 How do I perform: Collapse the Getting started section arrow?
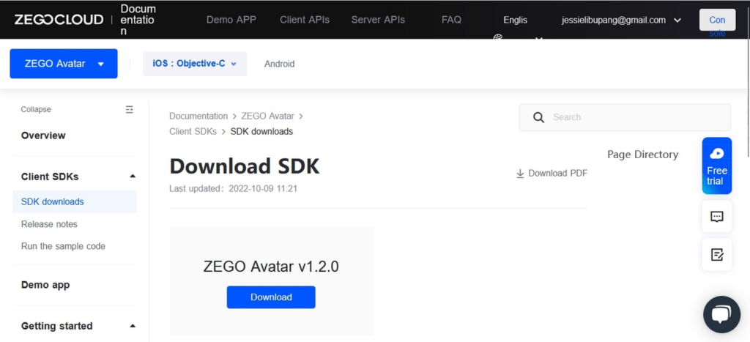pos(133,326)
